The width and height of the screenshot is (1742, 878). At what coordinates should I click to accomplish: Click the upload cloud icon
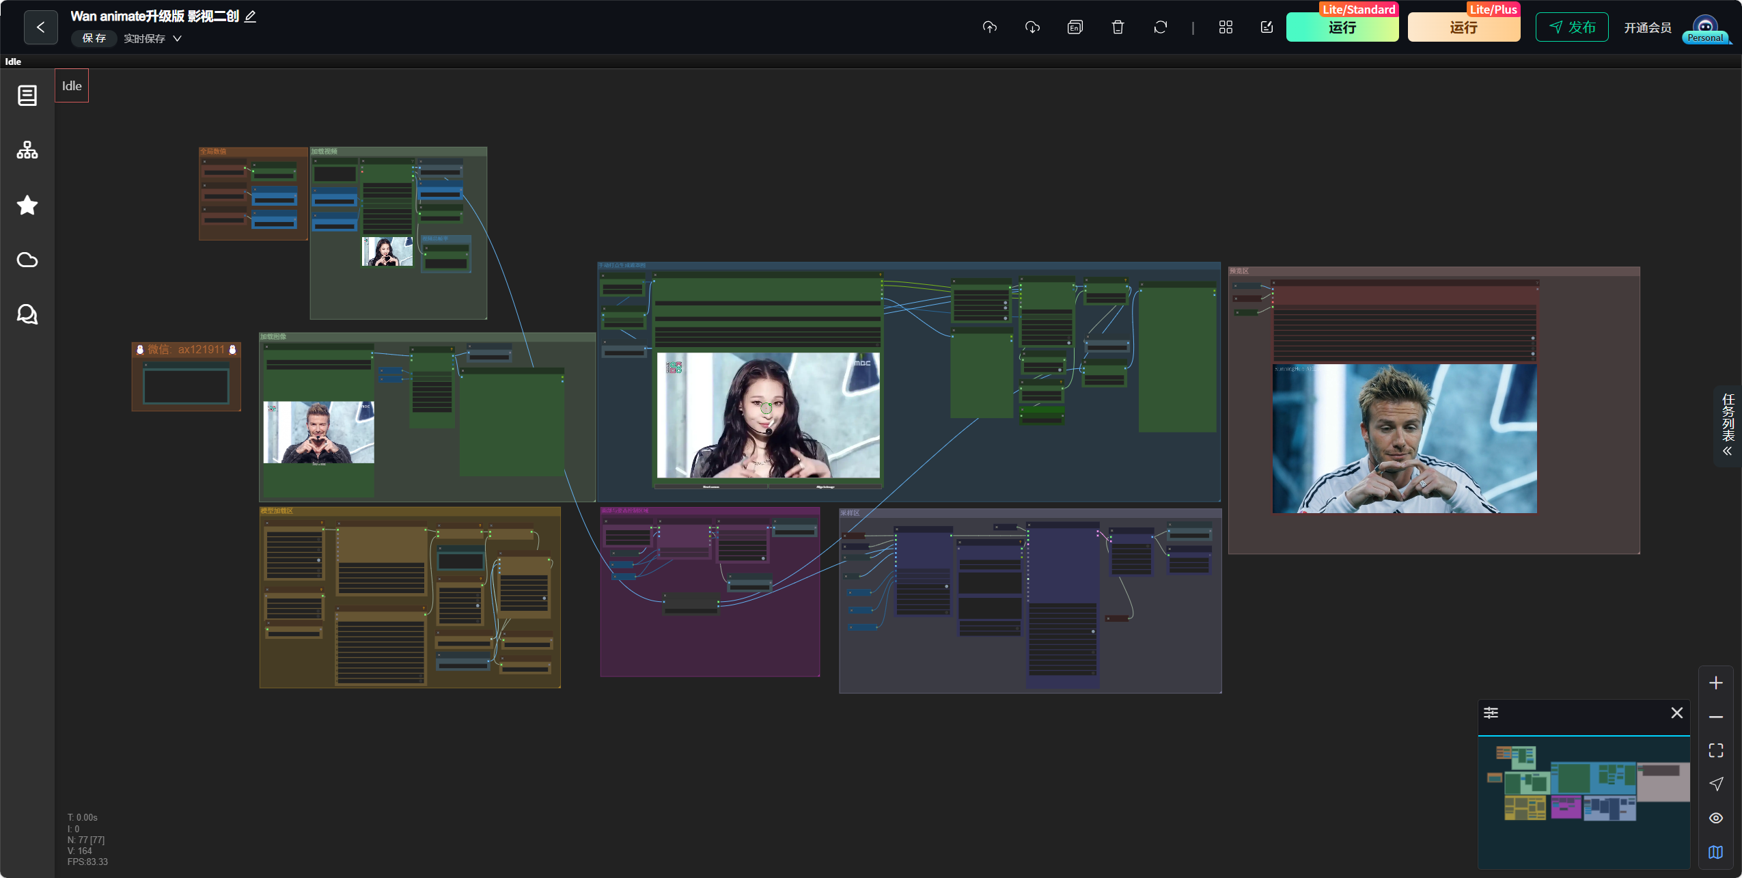coord(989,27)
